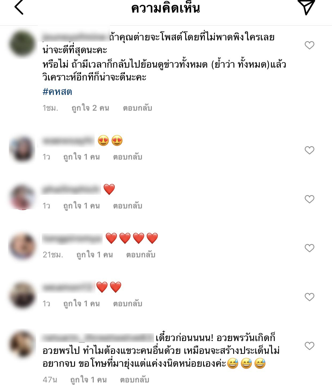The image size is (332, 391).
Task: Like the heart-eyes emoji comment
Action: click(x=309, y=150)
